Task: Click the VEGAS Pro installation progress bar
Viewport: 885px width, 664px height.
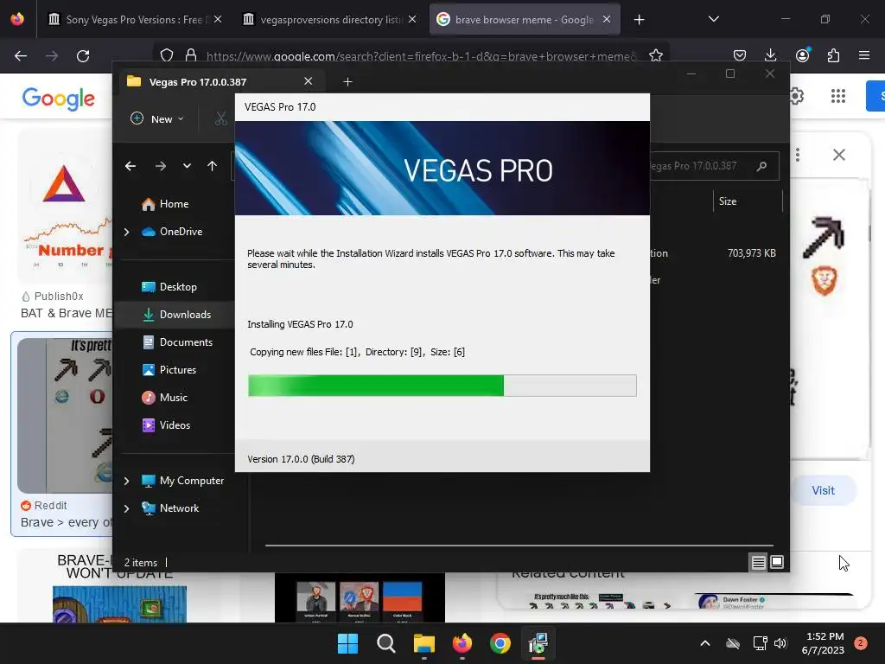Action: pos(442,386)
